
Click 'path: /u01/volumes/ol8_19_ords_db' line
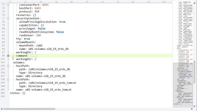tap(45, 69)
